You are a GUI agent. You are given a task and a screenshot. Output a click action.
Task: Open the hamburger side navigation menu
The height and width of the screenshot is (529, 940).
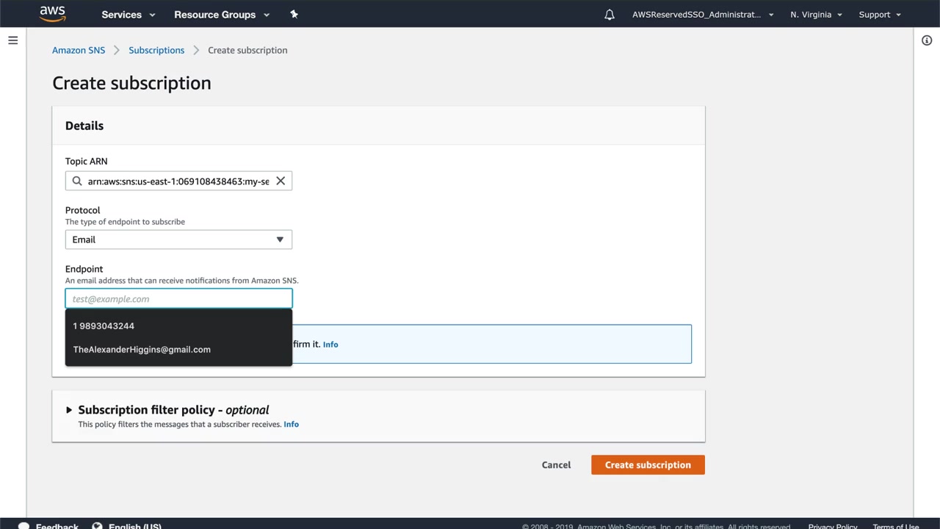coord(12,40)
